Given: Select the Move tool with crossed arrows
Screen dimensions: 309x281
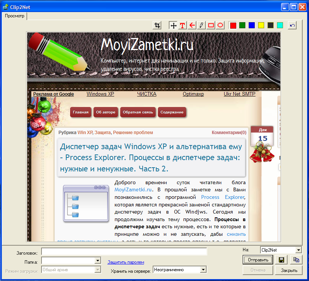Looking at the screenshot, I should (173, 25).
